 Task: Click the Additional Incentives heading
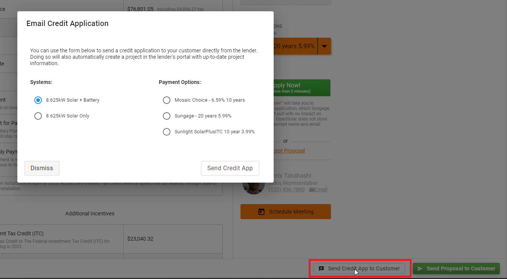coord(90,213)
